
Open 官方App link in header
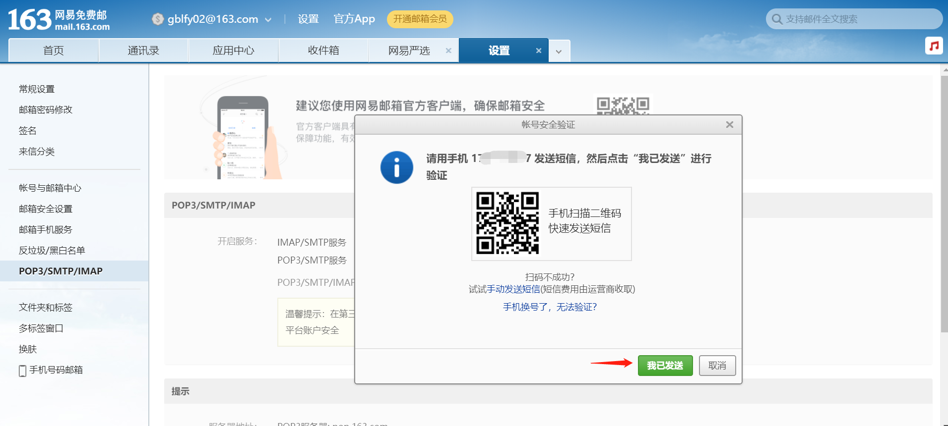click(x=354, y=19)
